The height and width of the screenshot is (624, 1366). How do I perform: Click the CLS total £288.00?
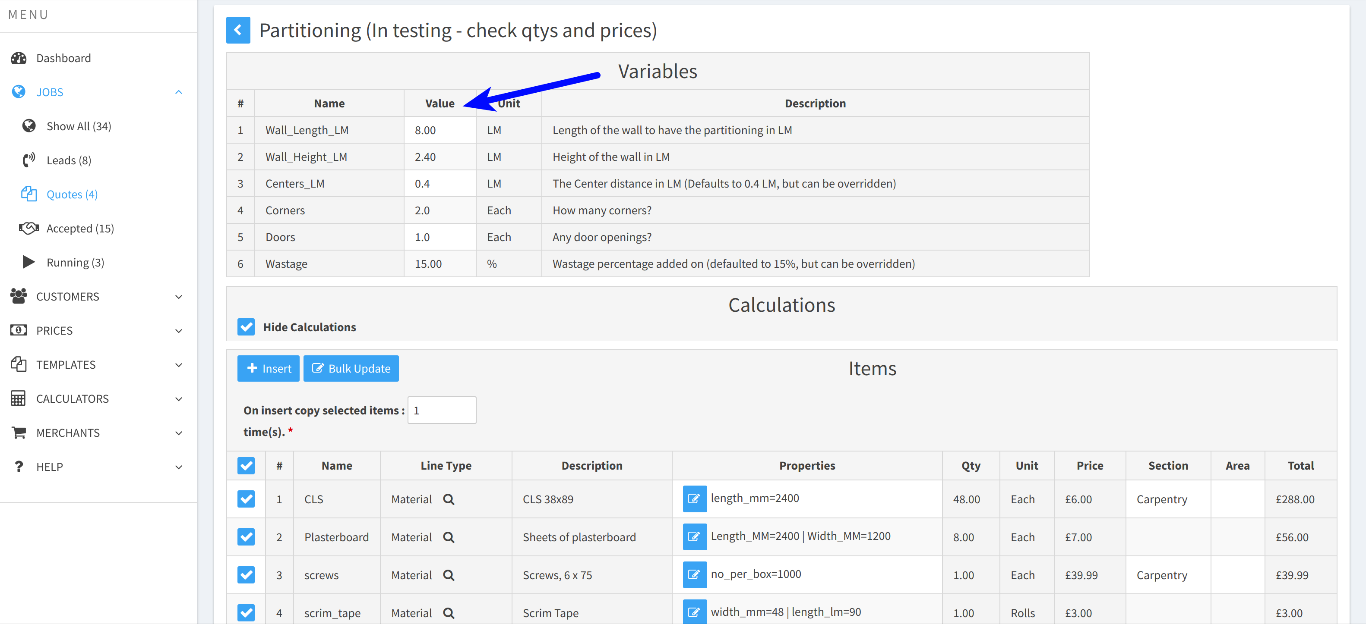point(1295,499)
